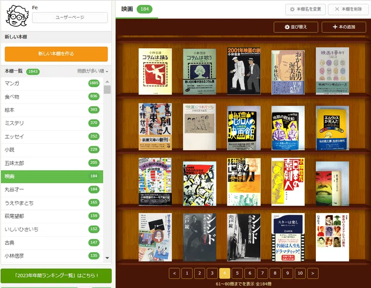This screenshot has height=288, width=371.
Task: Create a new shelf with 新しい本棚を作る
Action: [x=56, y=54]
